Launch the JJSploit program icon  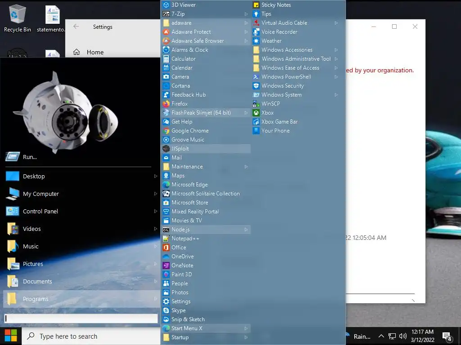166,148
